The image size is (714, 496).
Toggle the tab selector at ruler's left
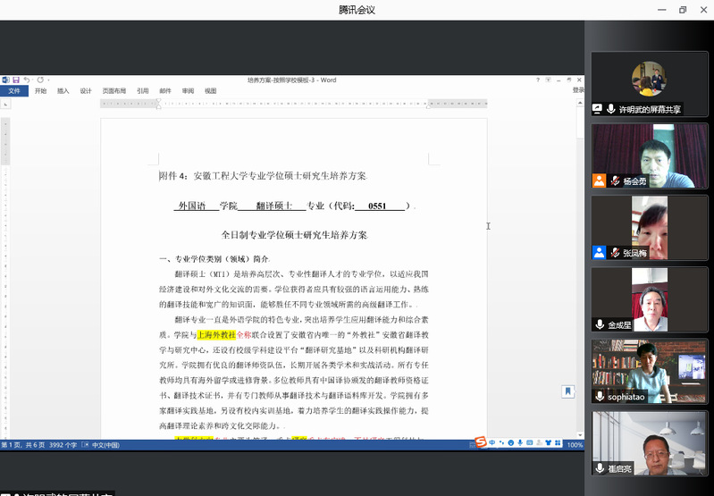(5, 104)
